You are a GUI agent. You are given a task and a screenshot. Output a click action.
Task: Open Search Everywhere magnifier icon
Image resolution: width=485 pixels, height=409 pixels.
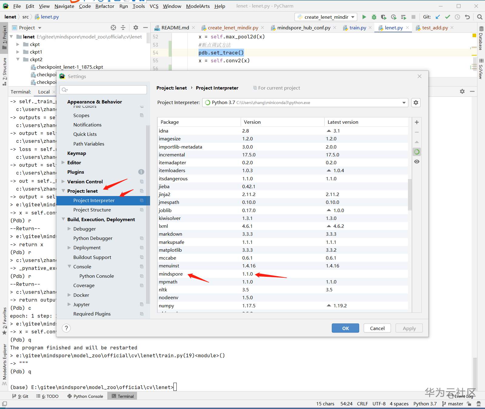click(x=480, y=17)
